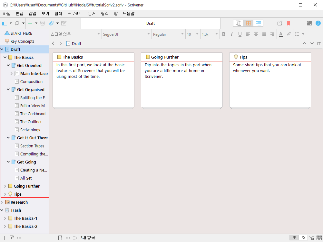Open the Segoe UI font dropdown

click(126, 34)
